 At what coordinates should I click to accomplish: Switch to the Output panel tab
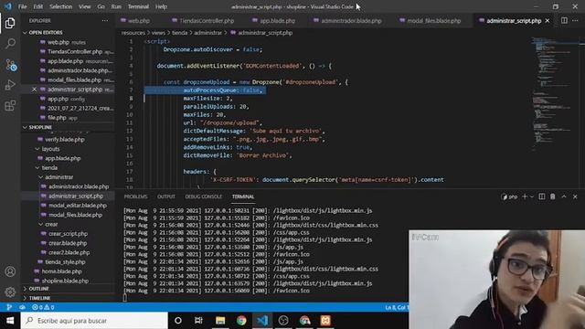[166, 196]
